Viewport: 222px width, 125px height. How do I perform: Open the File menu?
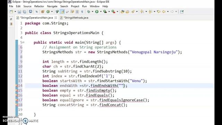tap(11, 6)
